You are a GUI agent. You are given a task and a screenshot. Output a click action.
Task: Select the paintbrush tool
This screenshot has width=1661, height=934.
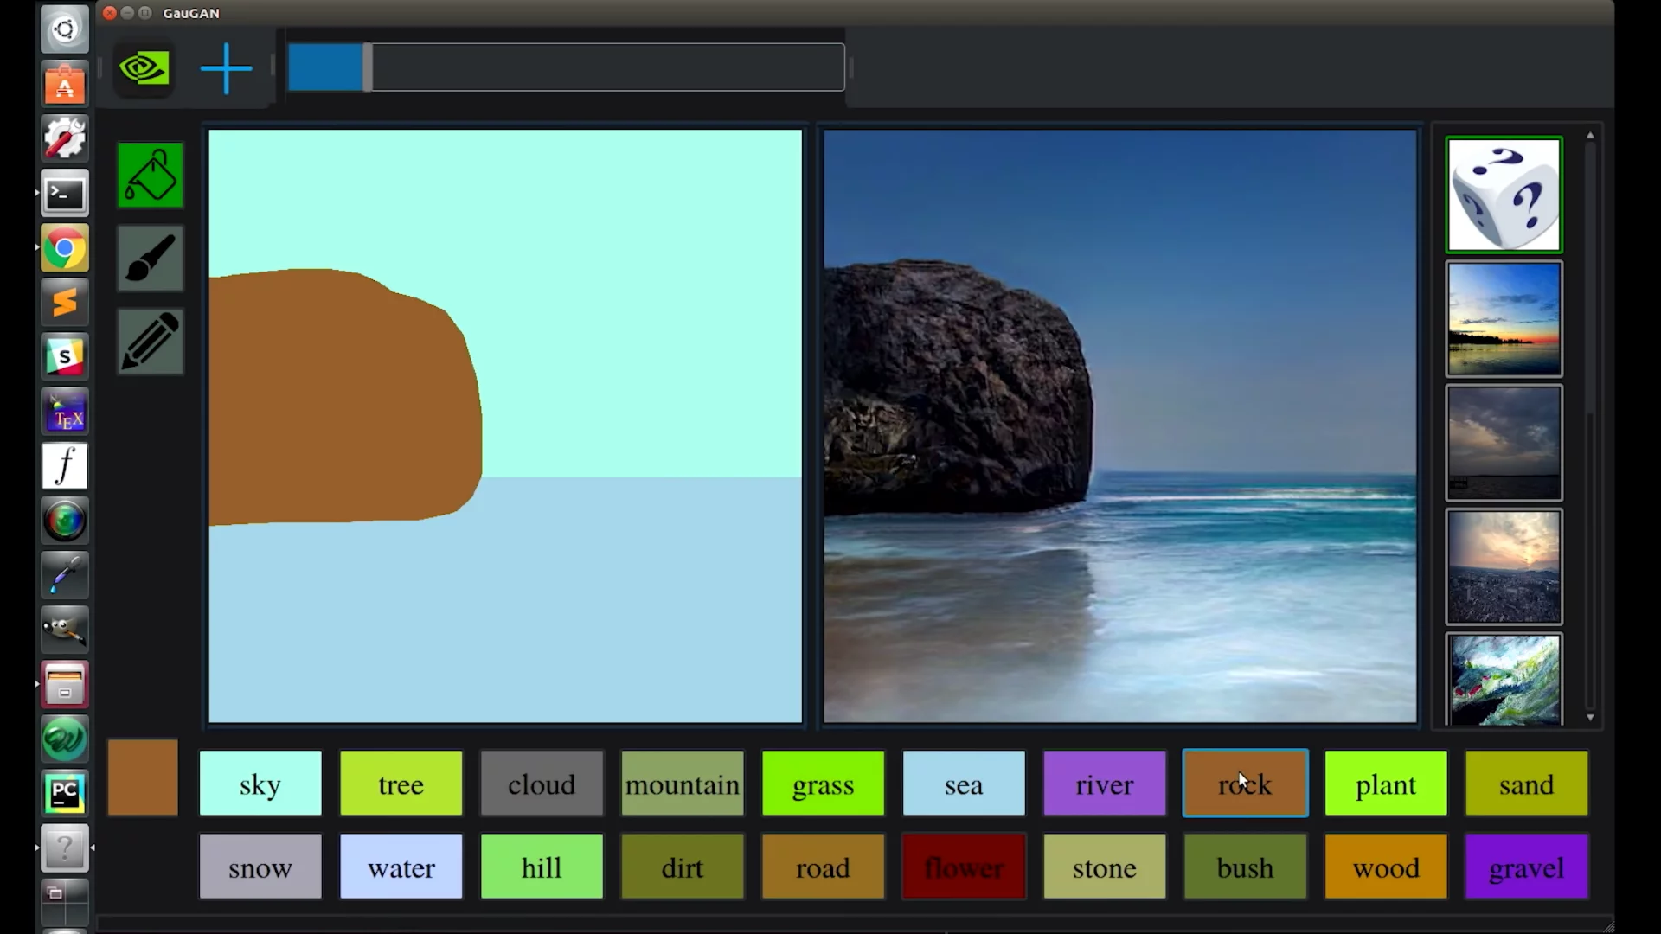click(151, 259)
